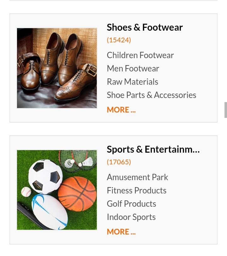The width and height of the screenshot is (227, 256).
Task: Expand MORE under Sports & Entertainment
Action: click(x=121, y=232)
